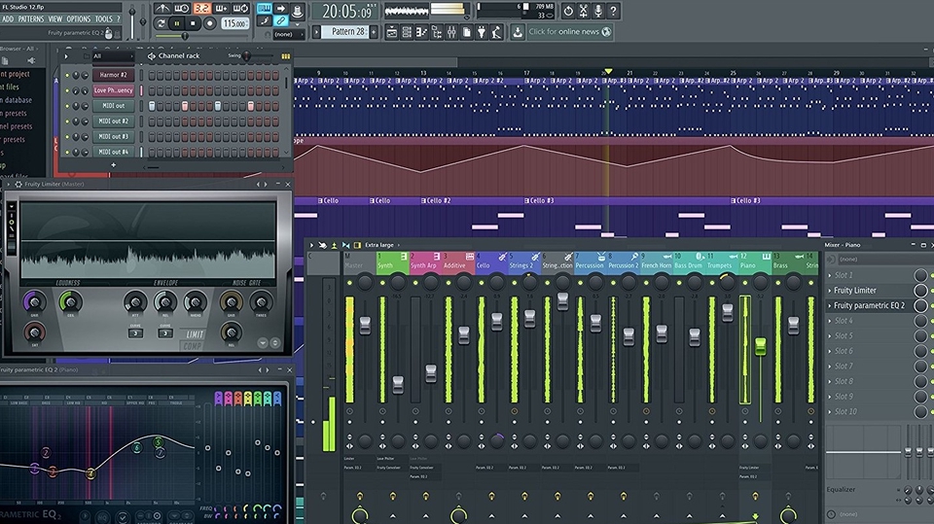Open the playlist view icon in toolbar
Screen dimensions: 934x524
(x=392, y=32)
